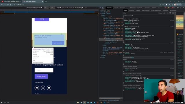Switch to the Thapa Technical YouTube tab
Image resolution: width=185 pixels, height=104 pixels.
(11, 1)
